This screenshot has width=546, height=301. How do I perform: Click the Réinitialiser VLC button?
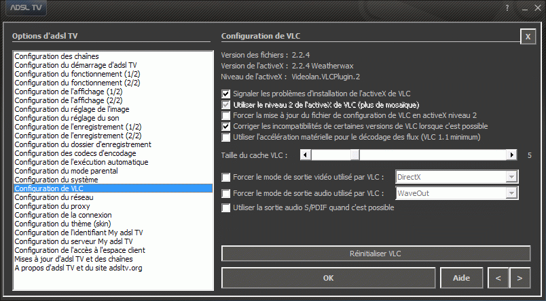376,254
